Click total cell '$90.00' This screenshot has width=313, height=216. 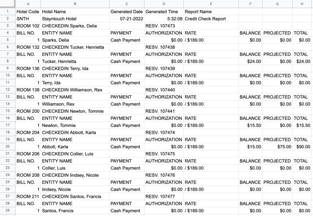(302, 147)
